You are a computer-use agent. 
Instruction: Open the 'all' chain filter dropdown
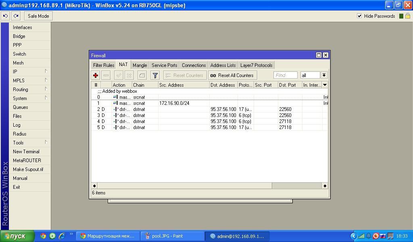(324, 75)
